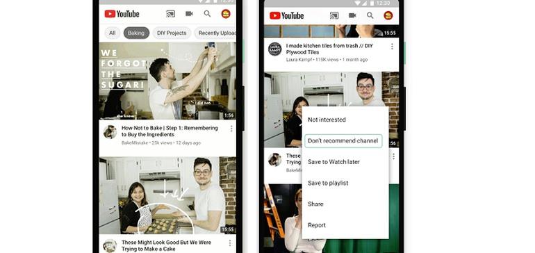Choose Don't recommend channel
Viewport: 535px width, 253px height.
(x=343, y=140)
